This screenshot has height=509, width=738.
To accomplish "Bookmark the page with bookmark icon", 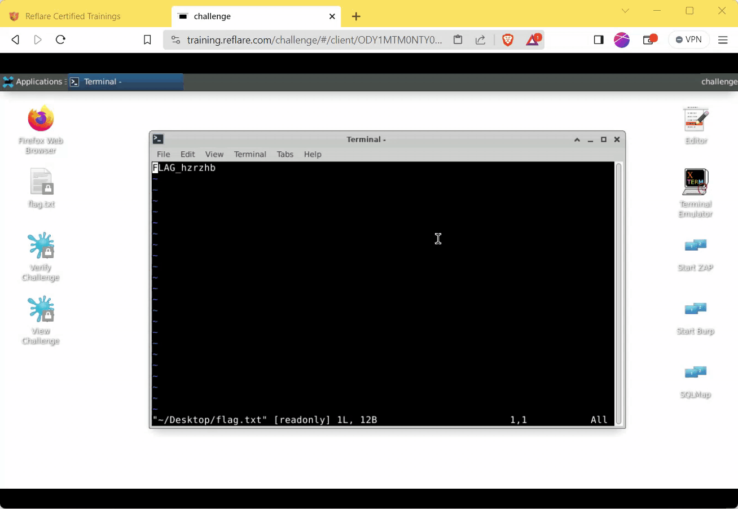I will click(147, 40).
